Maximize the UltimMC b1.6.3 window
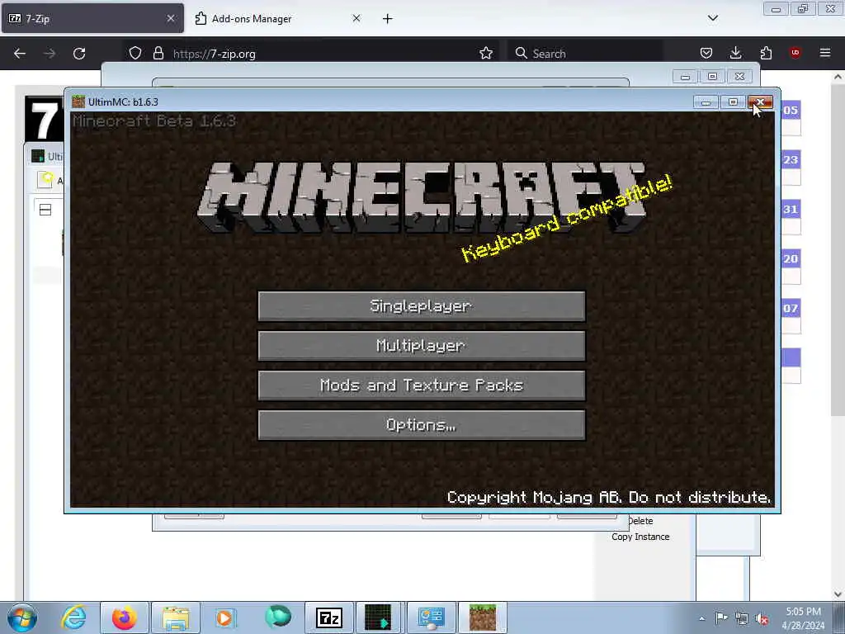 [733, 102]
